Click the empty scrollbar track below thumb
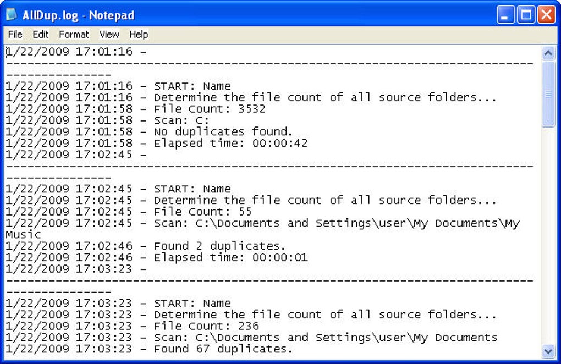The width and height of the screenshot is (561, 364). tap(548, 236)
